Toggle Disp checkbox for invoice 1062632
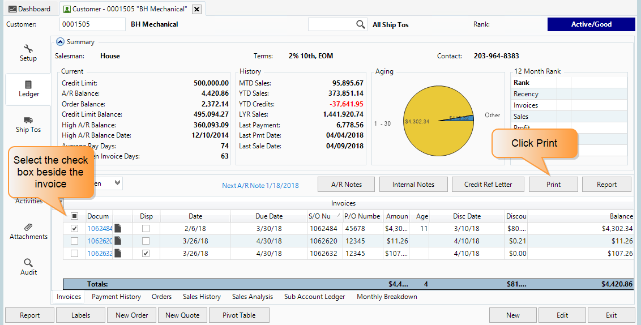This screenshot has width=641, height=325. tap(146, 254)
